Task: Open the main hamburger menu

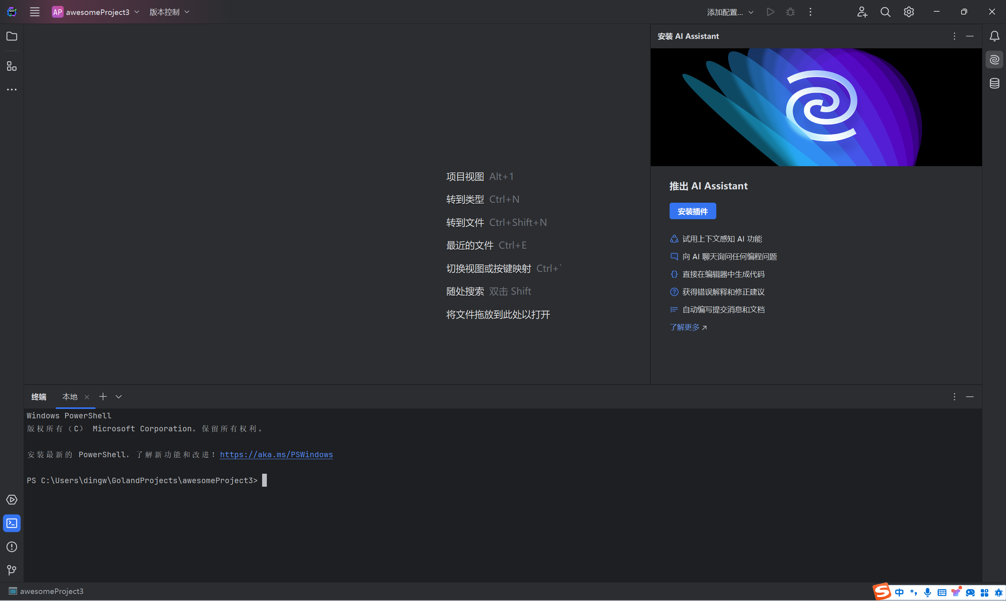Action: click(x=35, y=12)
